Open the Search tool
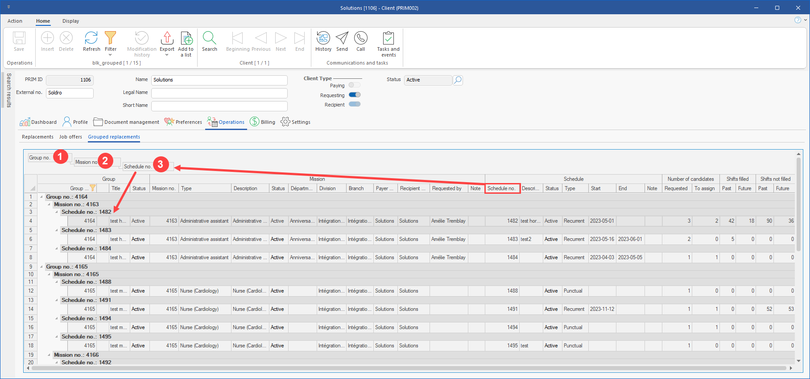810x379 pixels. [x=209, y=39]
